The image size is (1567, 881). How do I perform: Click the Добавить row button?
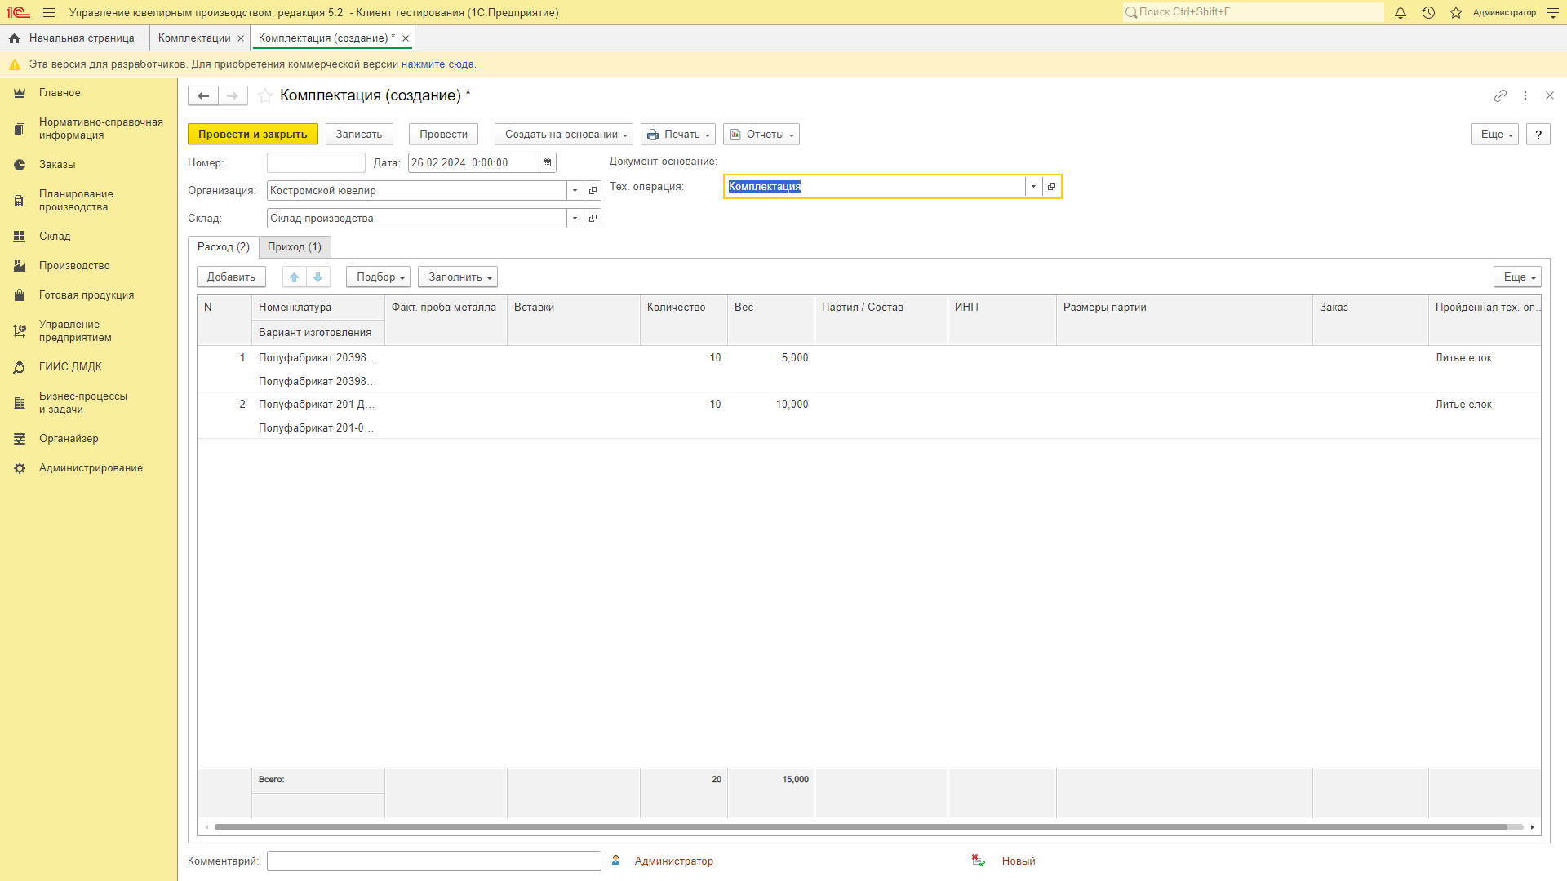[231, 277]
